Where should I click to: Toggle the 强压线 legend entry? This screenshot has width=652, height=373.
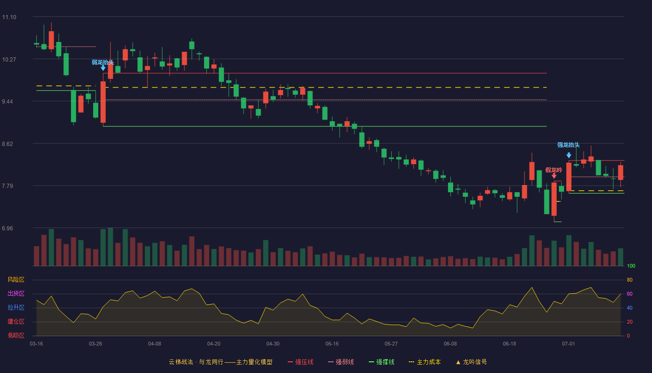[300, 362]
